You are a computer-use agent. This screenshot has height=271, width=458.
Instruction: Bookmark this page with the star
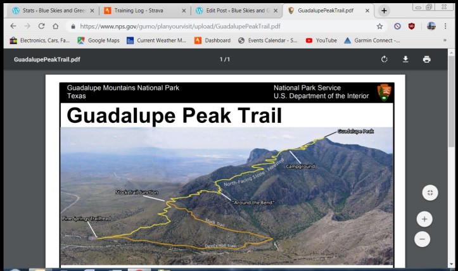click(379, 27)
